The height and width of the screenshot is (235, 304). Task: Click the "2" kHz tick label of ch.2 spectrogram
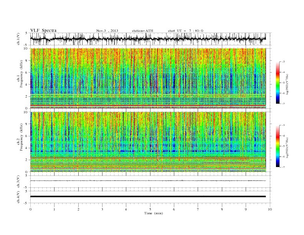[26, 160]
